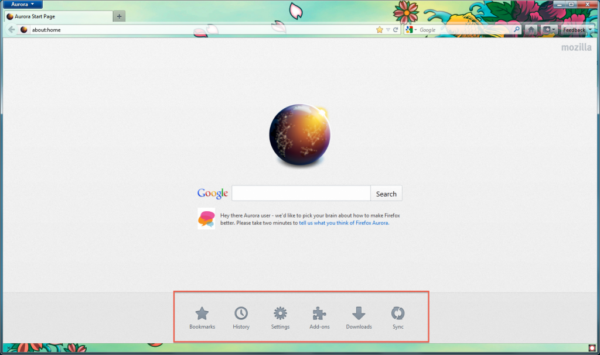The width and height of the screenshot is (600, 355).
Task: Click inside the Google search field on page
Action: point(301,194)
